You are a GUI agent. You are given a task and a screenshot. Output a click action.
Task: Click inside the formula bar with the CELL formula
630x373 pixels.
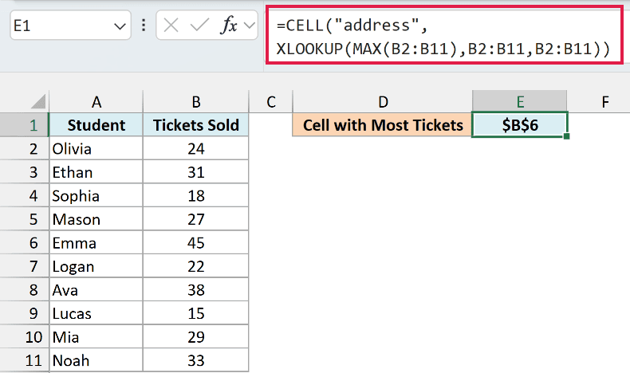[x=444, y=35]
